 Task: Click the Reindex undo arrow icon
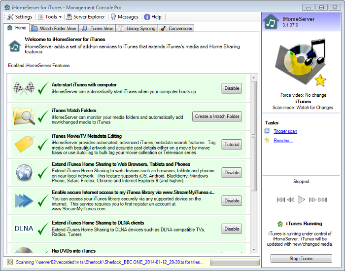267,140
